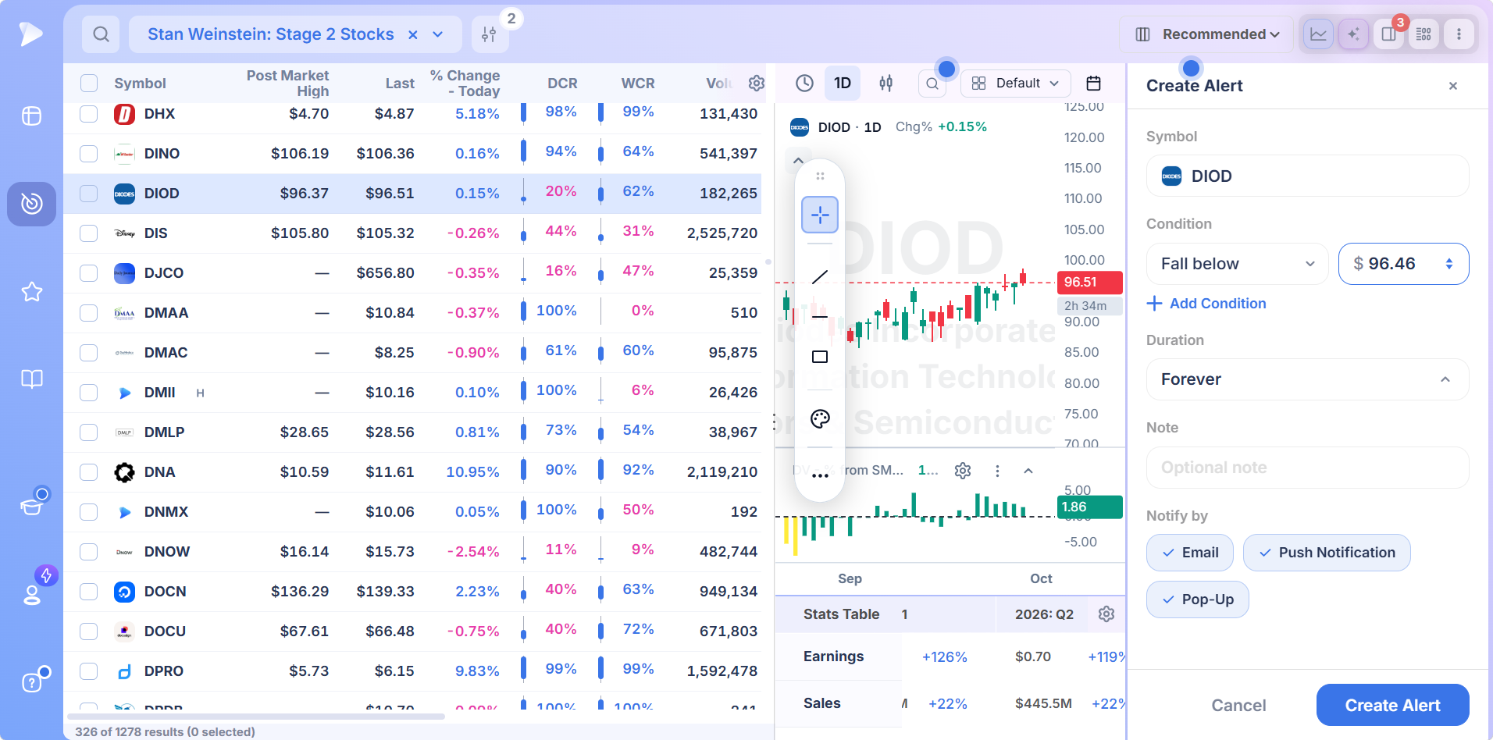This screenshot has height=740, width=1493.
Task: Click the chart symbol search icon
Action: coord(932,84)
